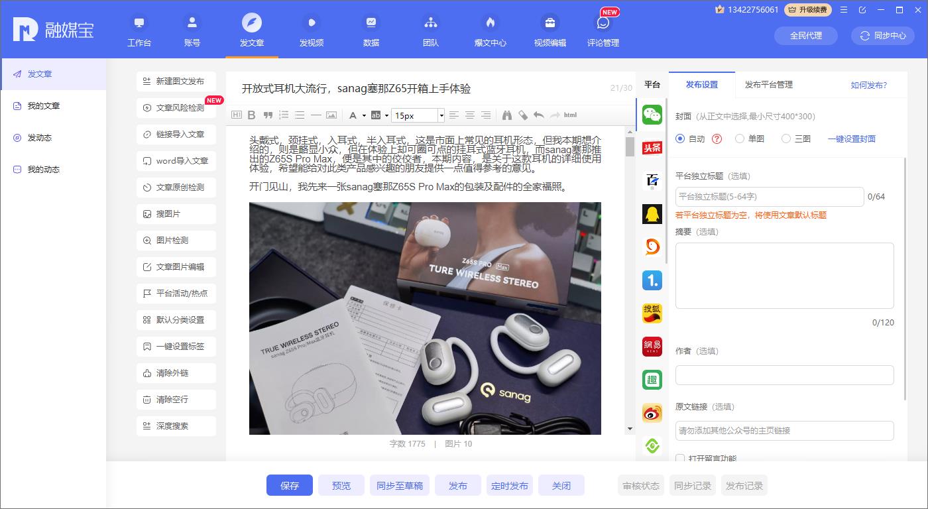The image size is (928, 509).
Task: Open find and replace (binoculars icon)
Action: click(x=507, y=115)
